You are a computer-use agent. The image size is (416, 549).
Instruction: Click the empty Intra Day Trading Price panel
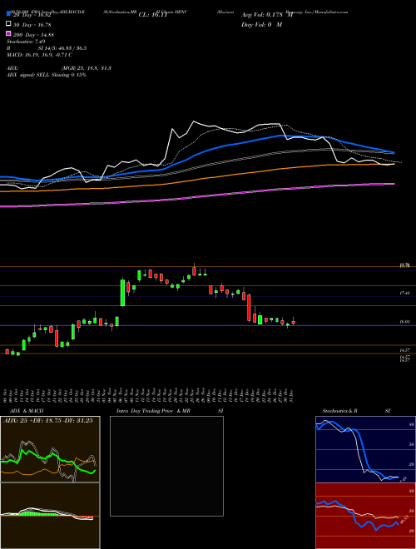166,466
